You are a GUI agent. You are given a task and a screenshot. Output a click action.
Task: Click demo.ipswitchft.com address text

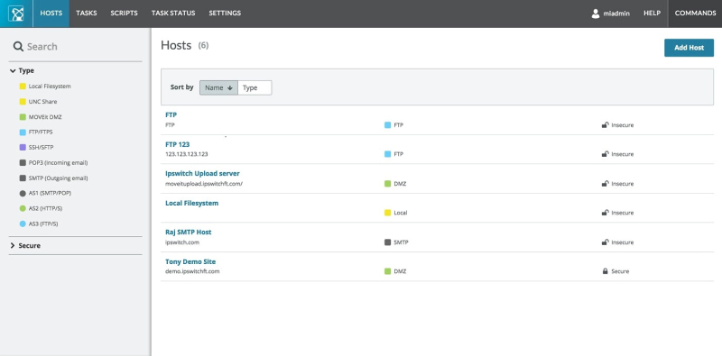point(192,271)
